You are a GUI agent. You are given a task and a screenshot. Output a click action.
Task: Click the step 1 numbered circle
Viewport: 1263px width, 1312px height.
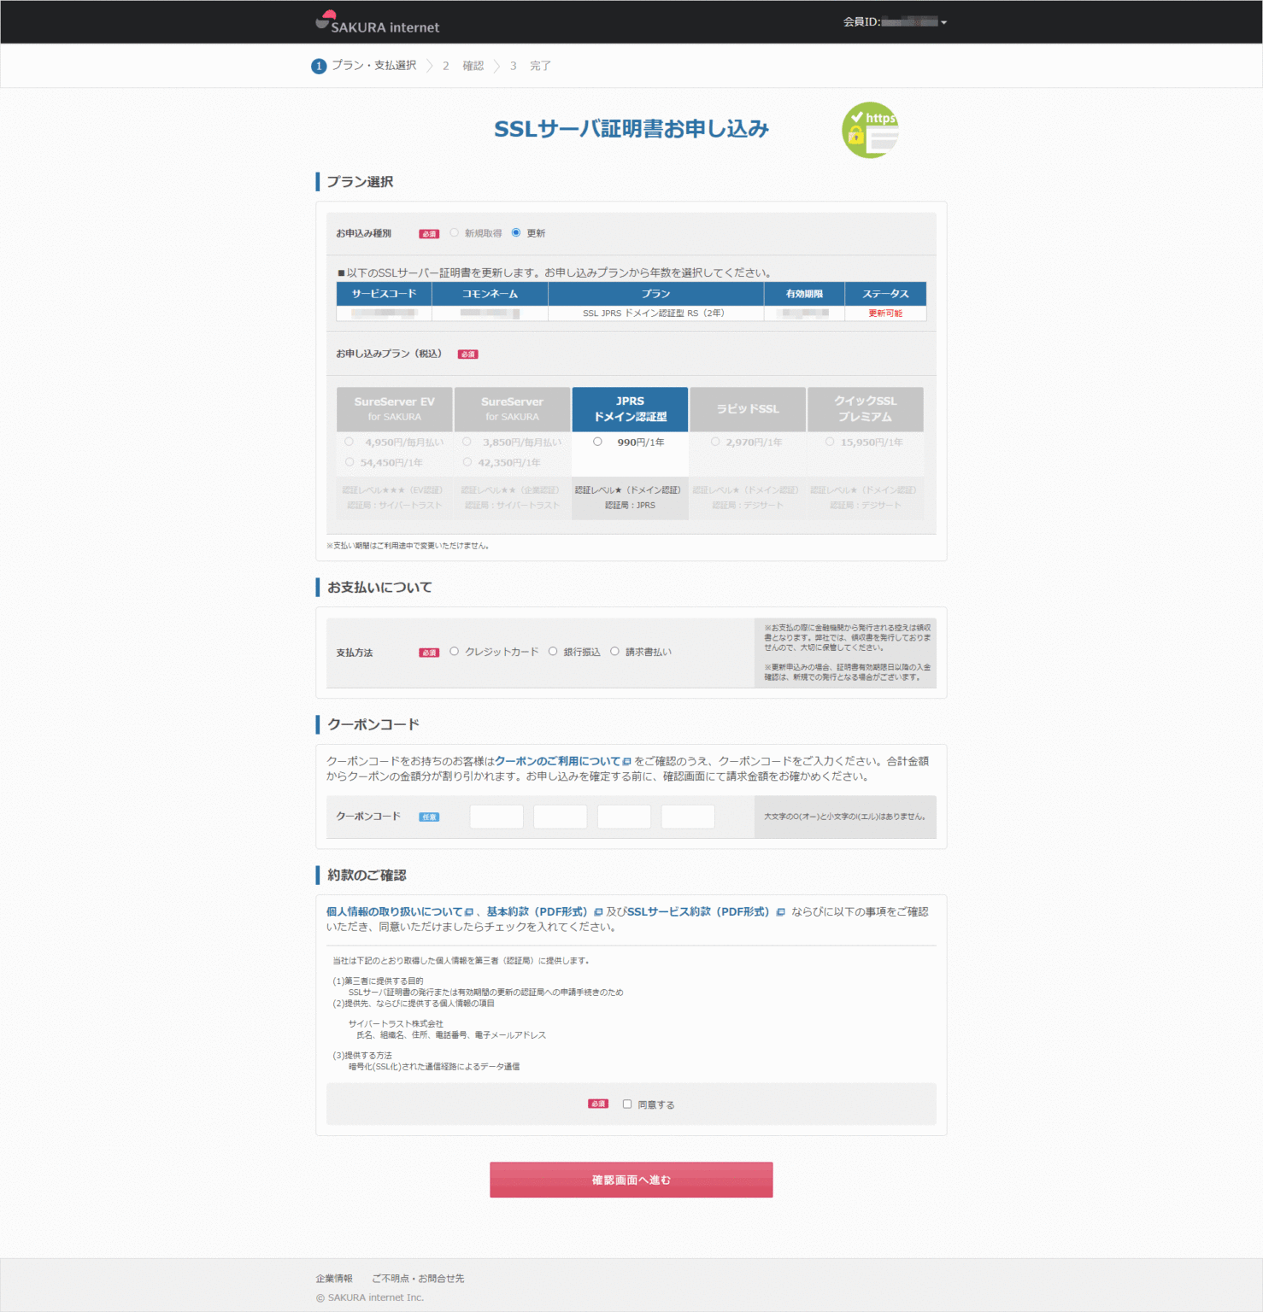[319, 65]
